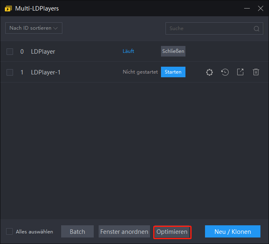Screen dimensions: 269x244
Task: Click the Multi-LDPlayers logo icon
Action: click(8, 9)
